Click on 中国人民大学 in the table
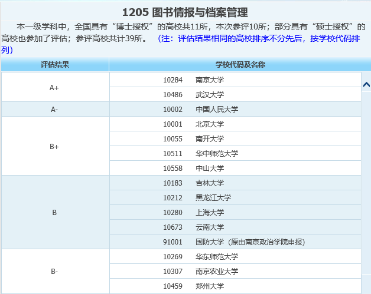The image size is (371, 294). coord(217,109)
